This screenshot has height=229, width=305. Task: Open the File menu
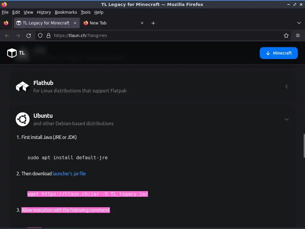click(5, 12)
